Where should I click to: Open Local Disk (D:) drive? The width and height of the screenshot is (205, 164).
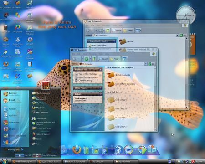117,109
